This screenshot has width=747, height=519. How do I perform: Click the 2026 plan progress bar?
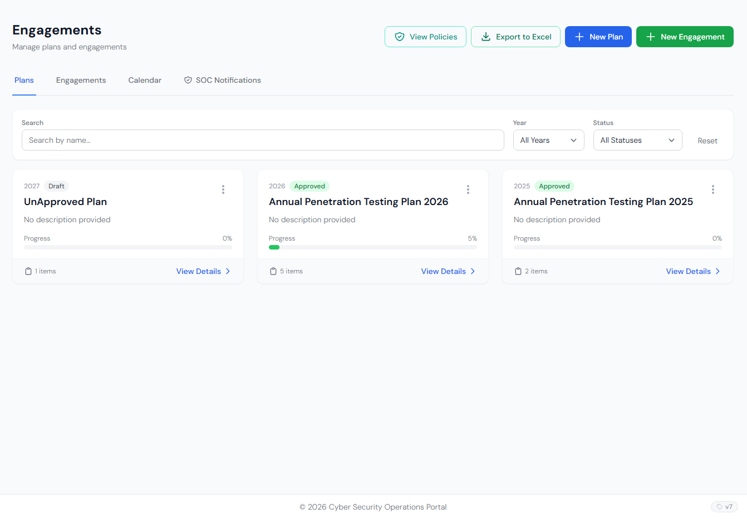click(x=373, y=247)
